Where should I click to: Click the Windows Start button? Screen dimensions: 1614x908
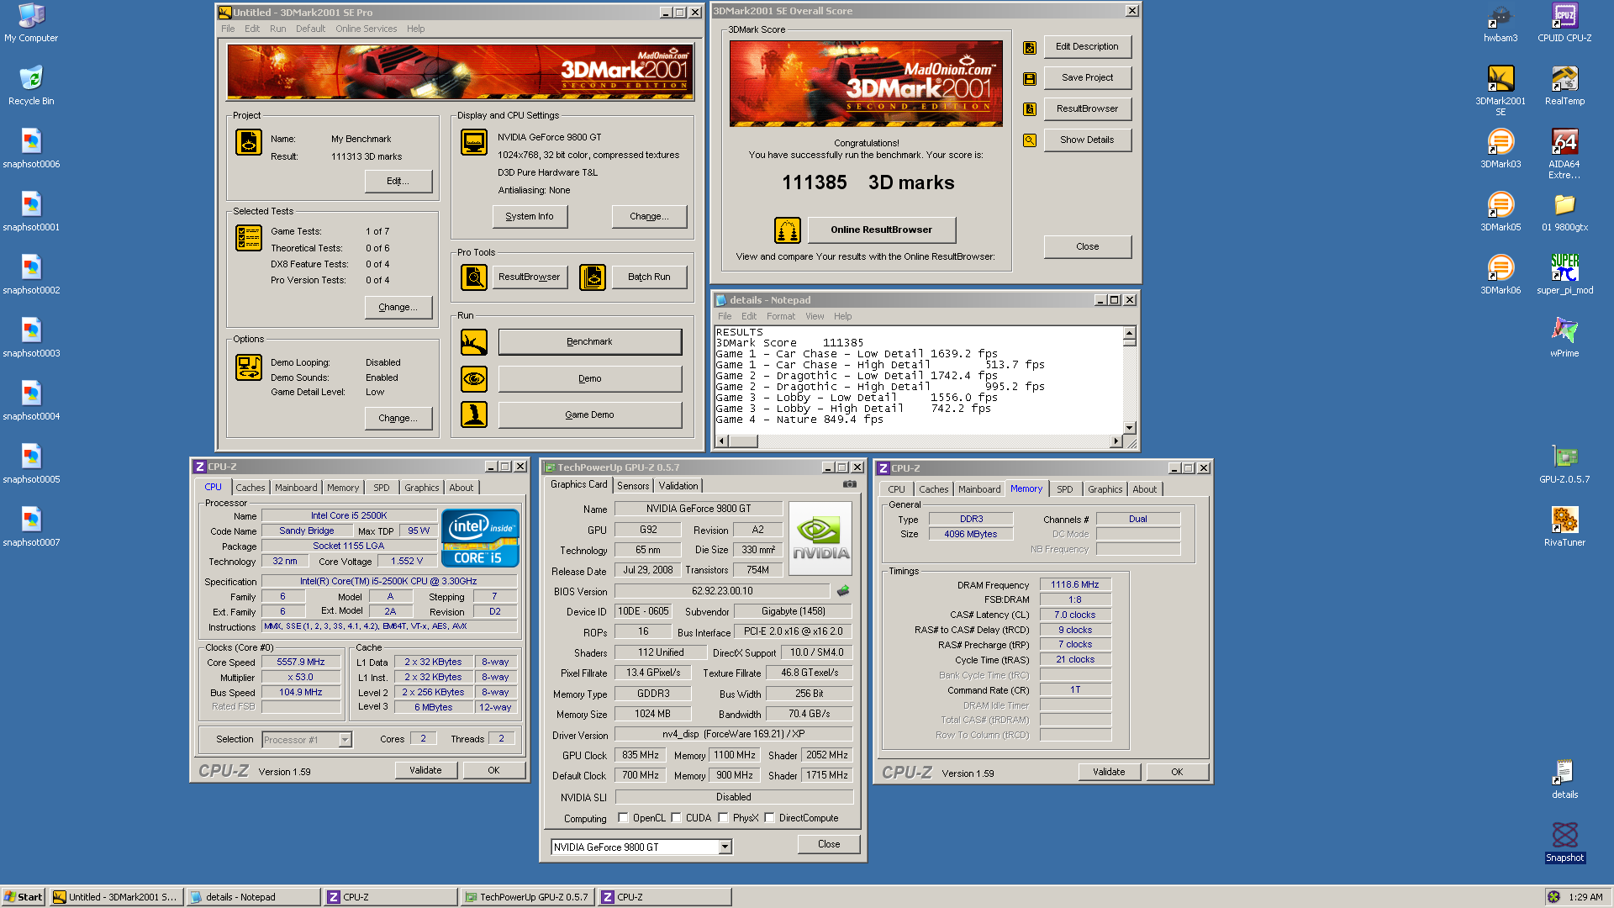pos(24,897)
